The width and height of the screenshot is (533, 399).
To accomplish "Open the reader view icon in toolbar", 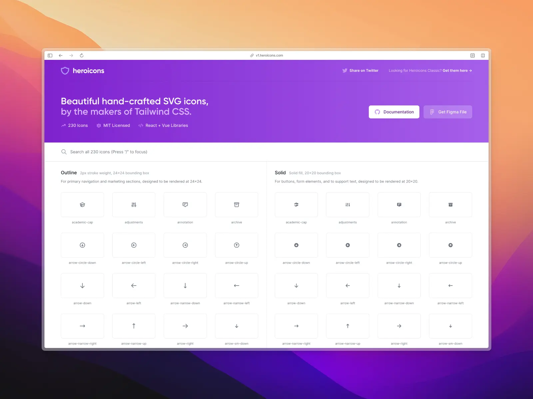I will click(x=472, y=56).
